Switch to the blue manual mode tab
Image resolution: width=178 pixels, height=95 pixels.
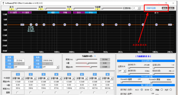pyautogui.click(x=91, y=12)
